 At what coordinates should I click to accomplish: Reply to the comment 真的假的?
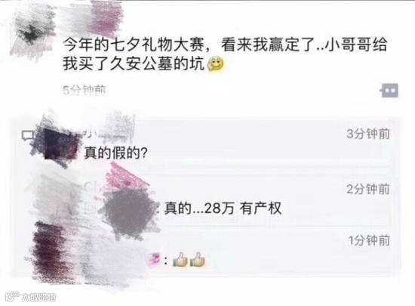[115, 153]
